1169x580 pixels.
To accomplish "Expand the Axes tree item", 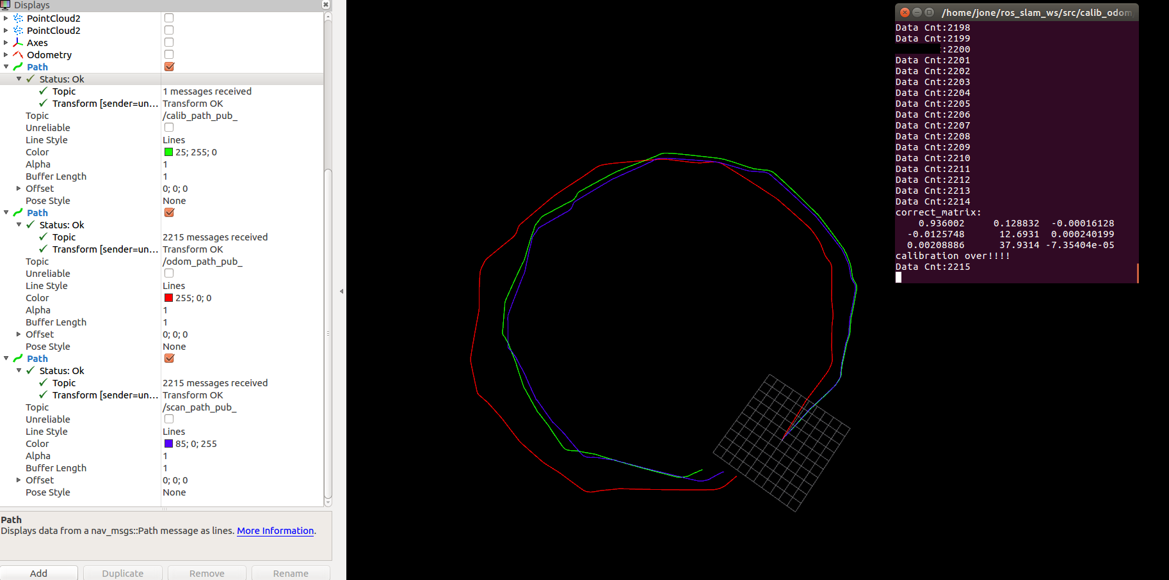I will [x=6, y=43].
